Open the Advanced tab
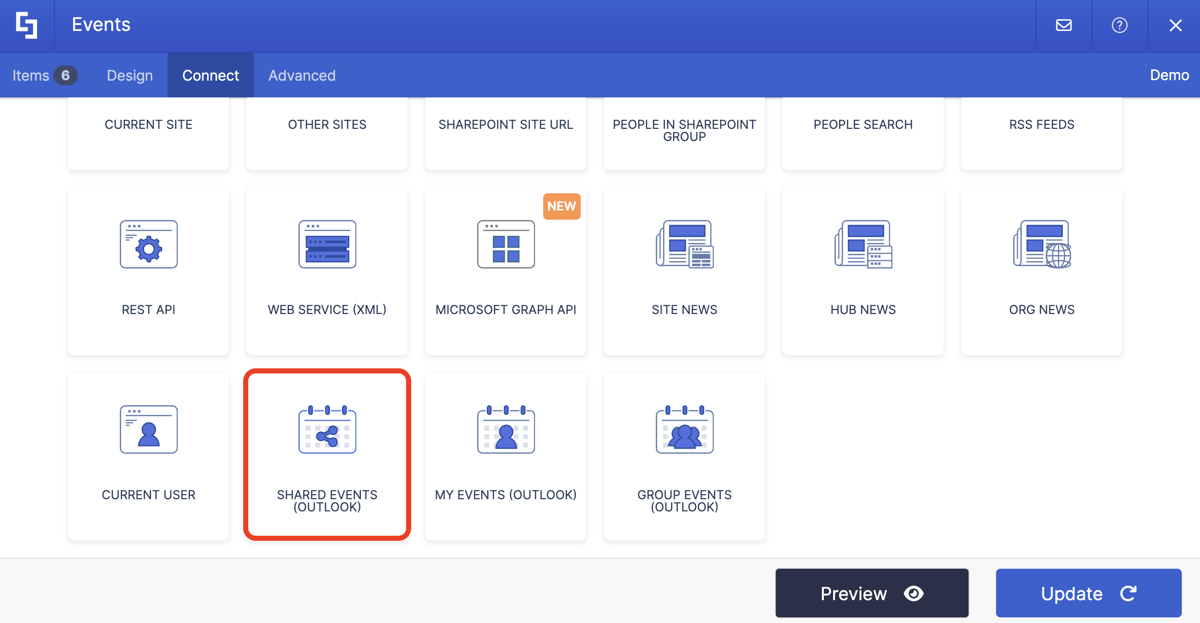The image size is (1200, 623). (x=302, y=75)
